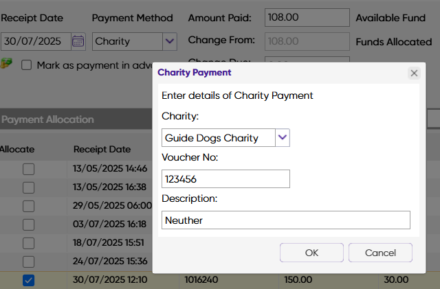Open the Payment Method dropdown arrow
This screenshot has height=289, width=440.
point(170,41)
